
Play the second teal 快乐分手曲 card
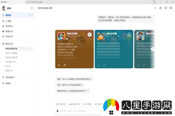click(129, 35)
